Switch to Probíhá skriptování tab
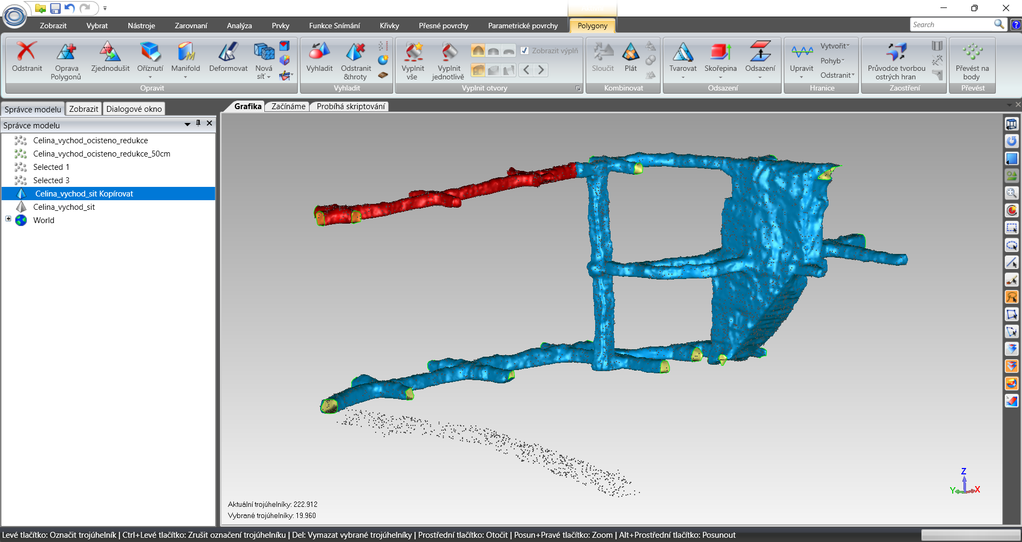 (x=350, y=106)
